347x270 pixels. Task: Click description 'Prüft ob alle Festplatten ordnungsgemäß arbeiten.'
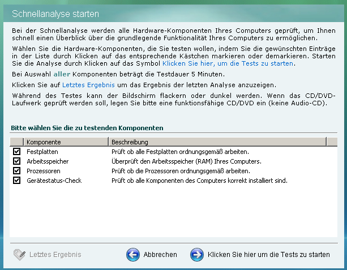tap(180, 152)
